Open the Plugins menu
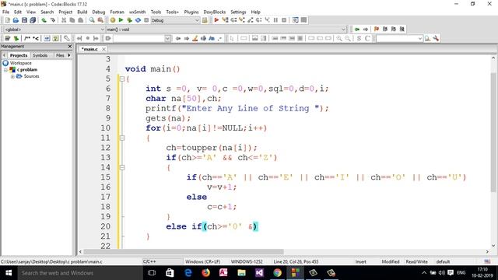This screenshot has height=280, width=498. pyautogui.click(x=191, y=12)
